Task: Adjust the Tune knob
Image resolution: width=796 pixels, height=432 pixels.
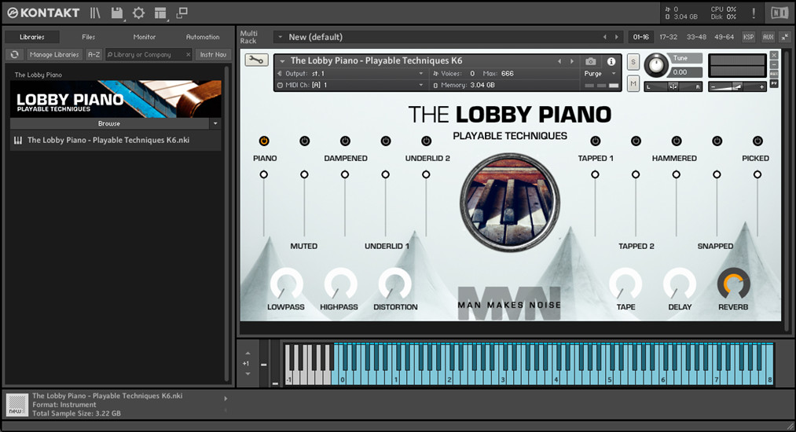Action: 657,65
